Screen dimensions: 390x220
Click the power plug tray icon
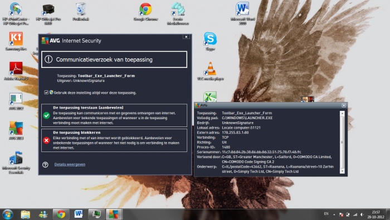tap(348, 214)
